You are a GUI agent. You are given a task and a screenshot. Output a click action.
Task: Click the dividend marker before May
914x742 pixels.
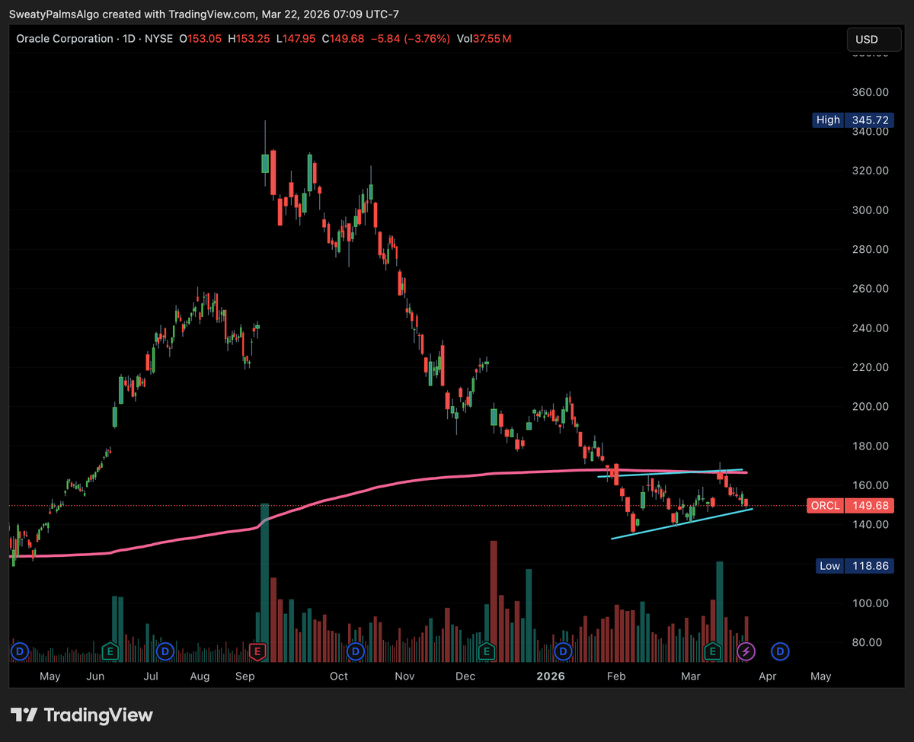[x=20, y=651]
